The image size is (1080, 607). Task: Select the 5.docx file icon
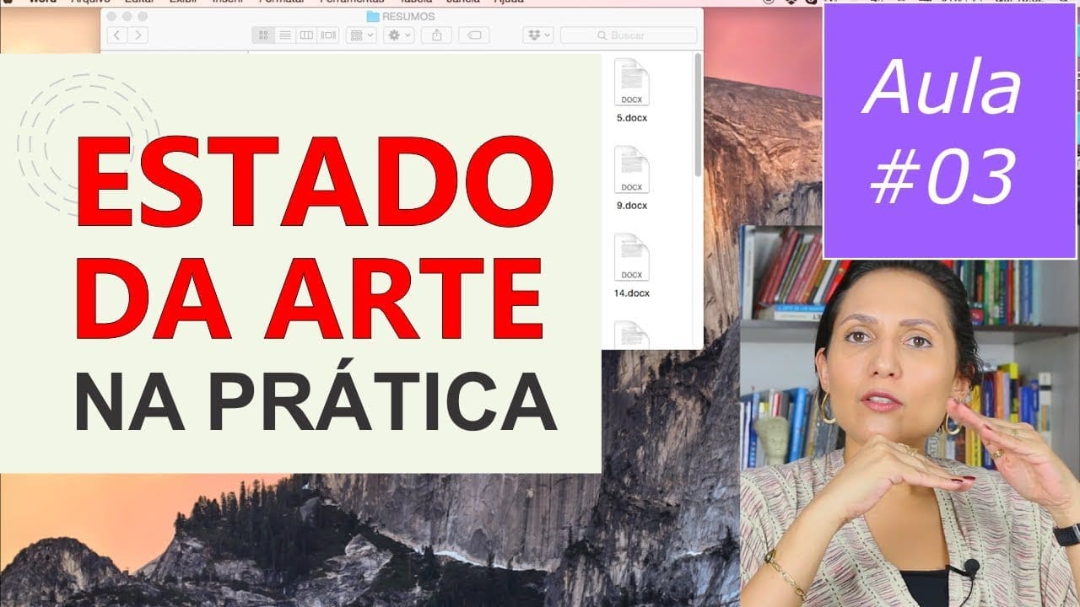[631, 83]
